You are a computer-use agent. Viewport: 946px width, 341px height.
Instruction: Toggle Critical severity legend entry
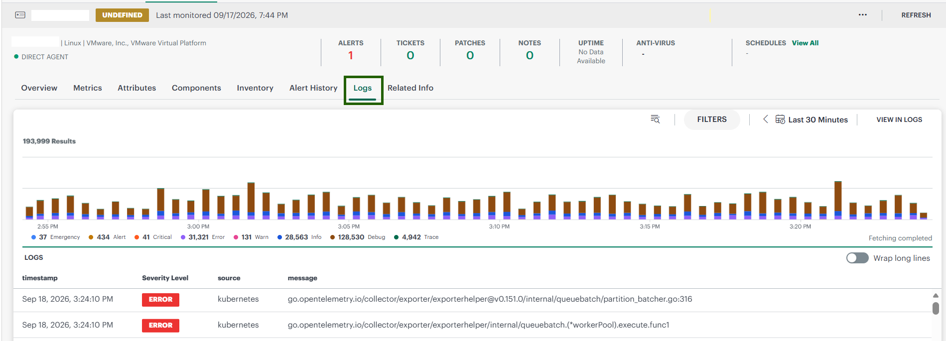click(153, 237)
